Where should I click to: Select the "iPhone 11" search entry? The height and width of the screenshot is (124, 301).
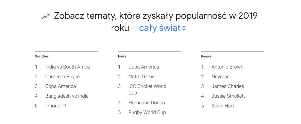(x=56, y=106)
